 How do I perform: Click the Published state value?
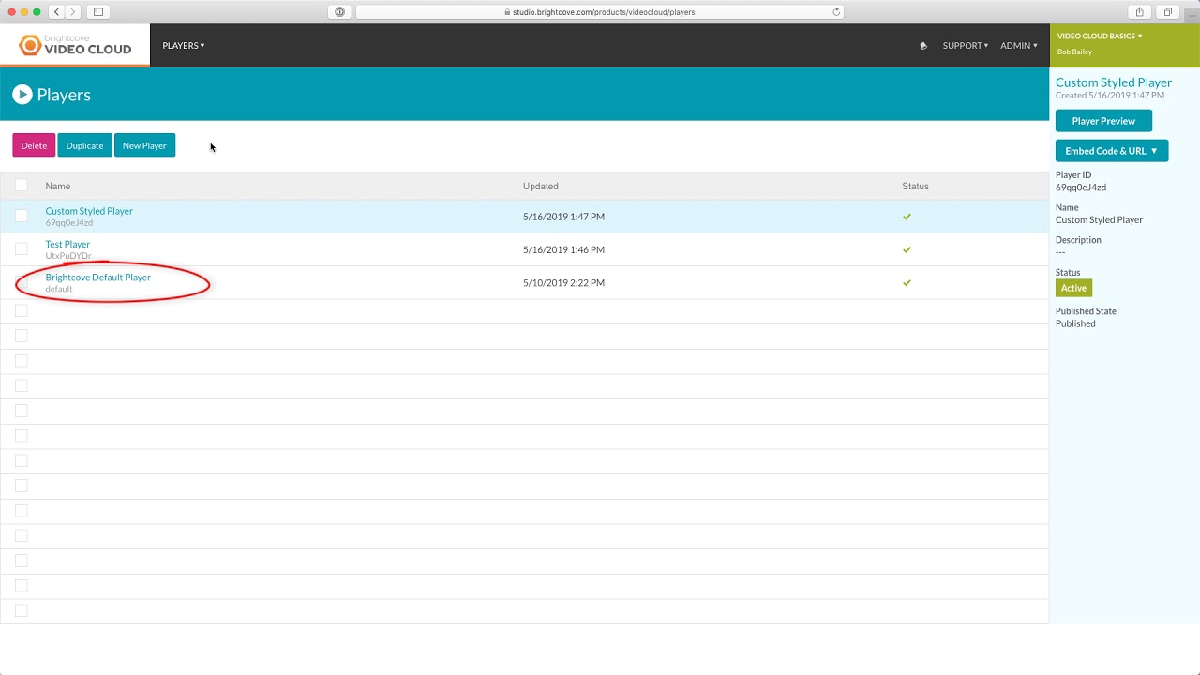(x=1075, y=323)
